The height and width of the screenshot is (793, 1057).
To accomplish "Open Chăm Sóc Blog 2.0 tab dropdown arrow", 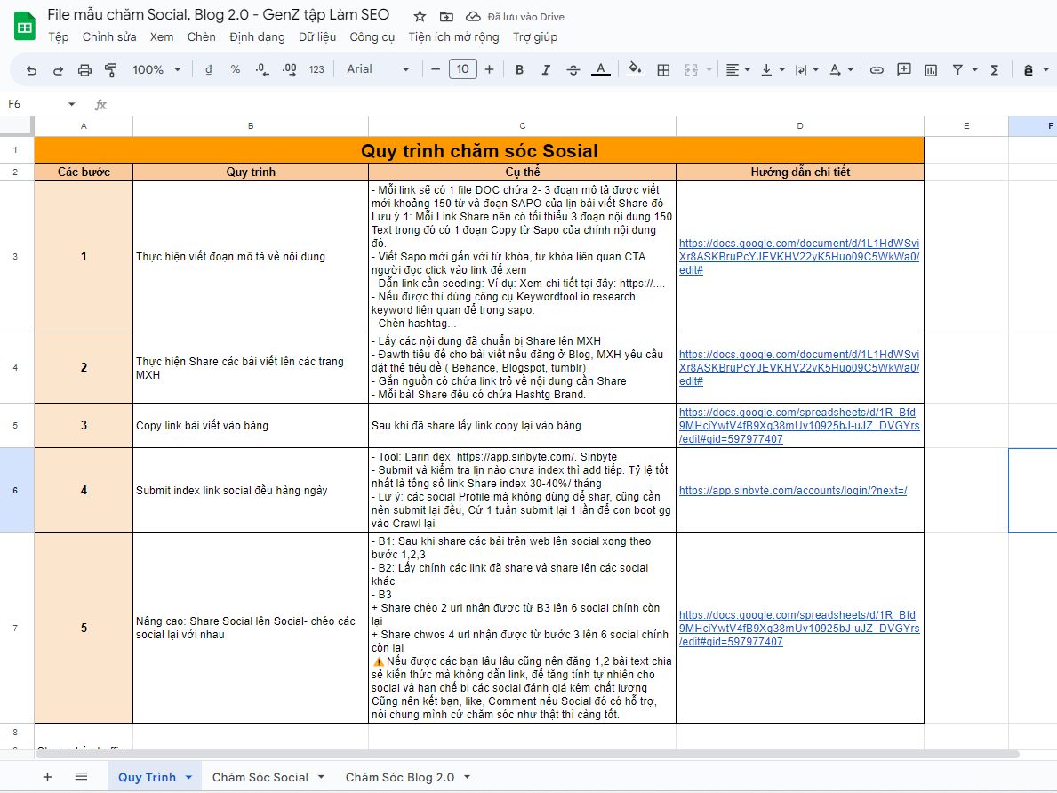I will (467, 777).
